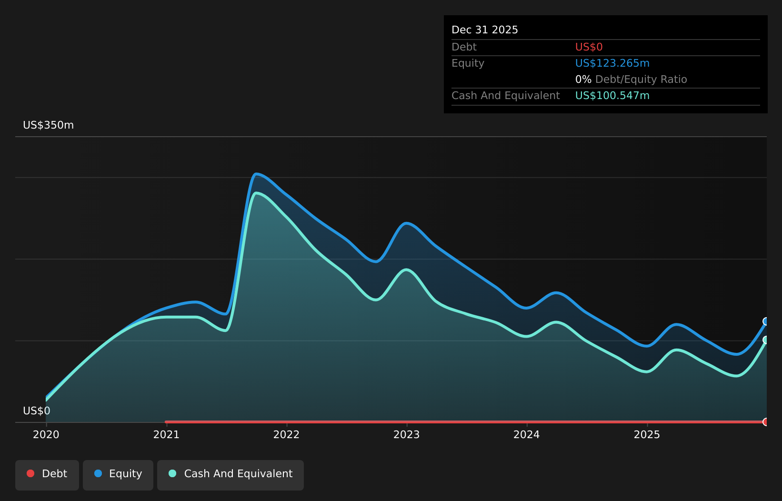The width and height of the screenshot is (782, 501).
Task: Click the 2020 x-axis label
Action: point(46,435)
